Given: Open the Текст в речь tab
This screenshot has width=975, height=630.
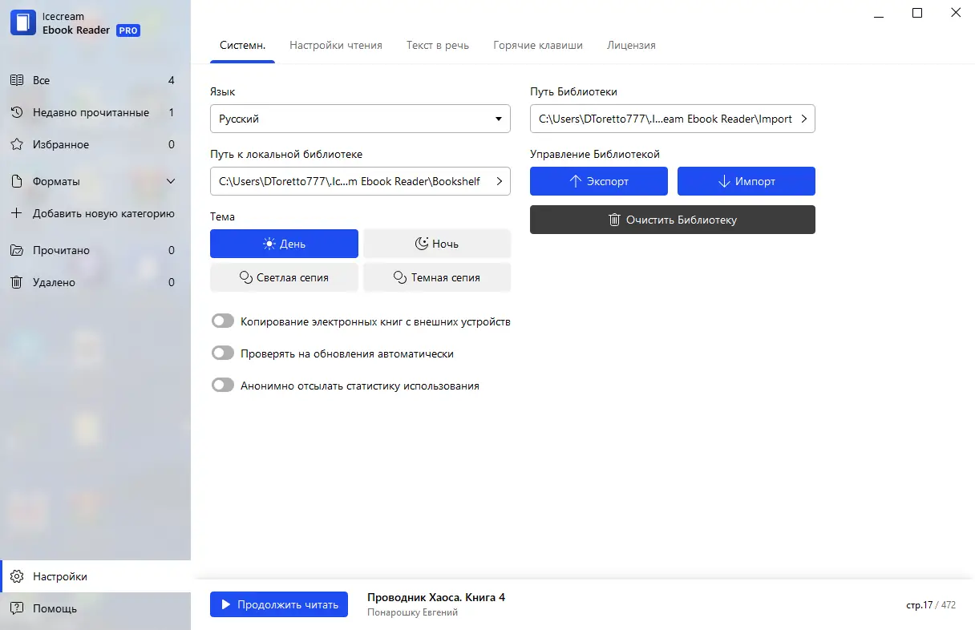Looking at the screenshot, I should [438, 46].
